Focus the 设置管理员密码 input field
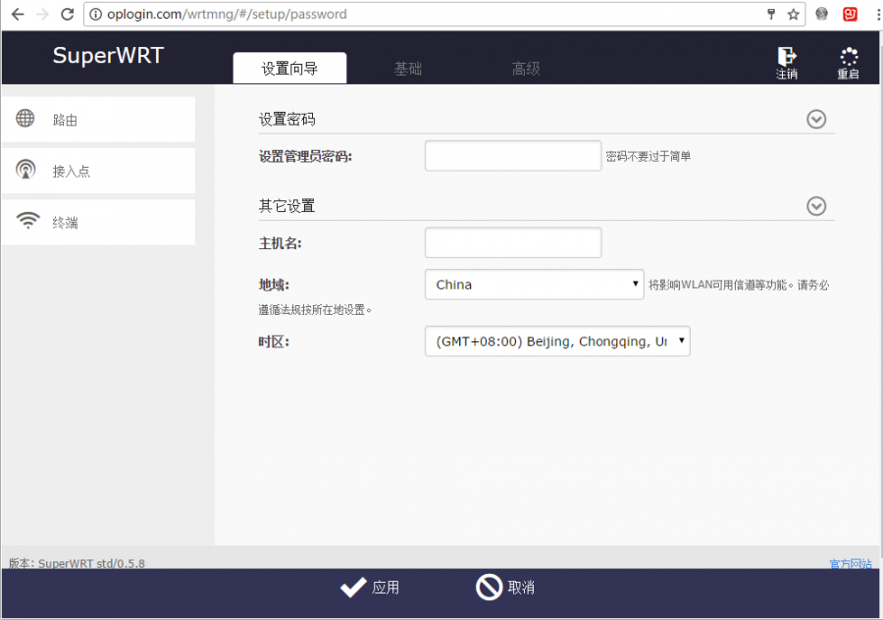 (x=513, y=156)
